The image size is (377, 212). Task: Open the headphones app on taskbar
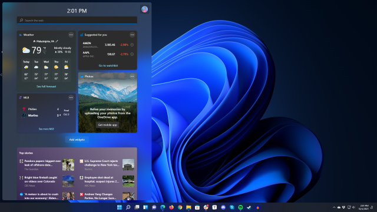(x=258, y=207)
